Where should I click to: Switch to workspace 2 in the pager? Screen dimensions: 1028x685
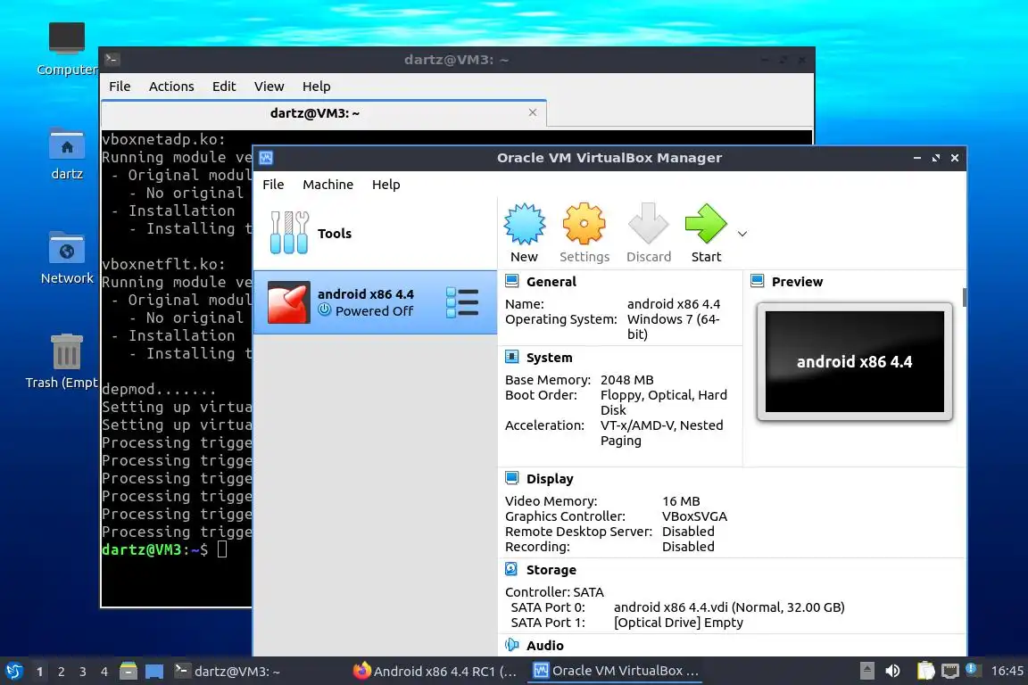(61, 672)
